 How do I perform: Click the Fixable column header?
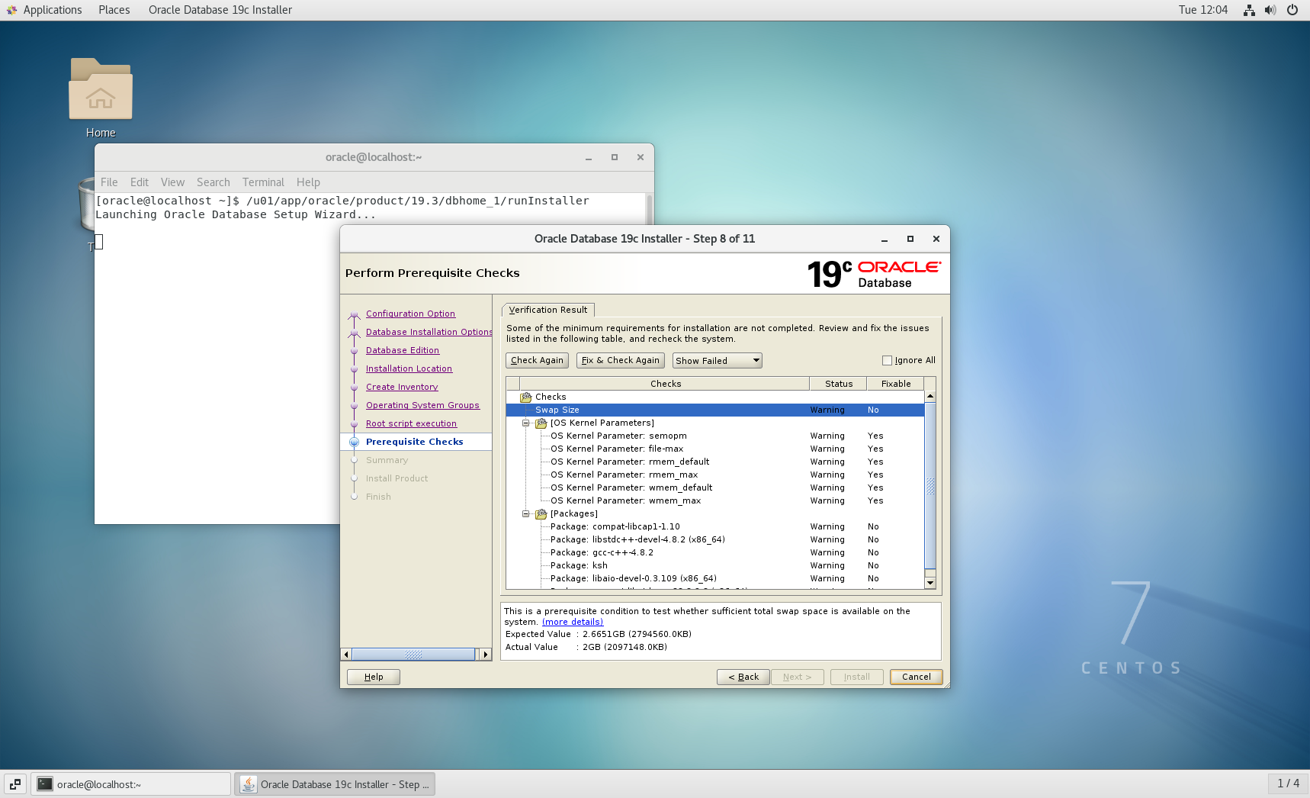(895, 384)
